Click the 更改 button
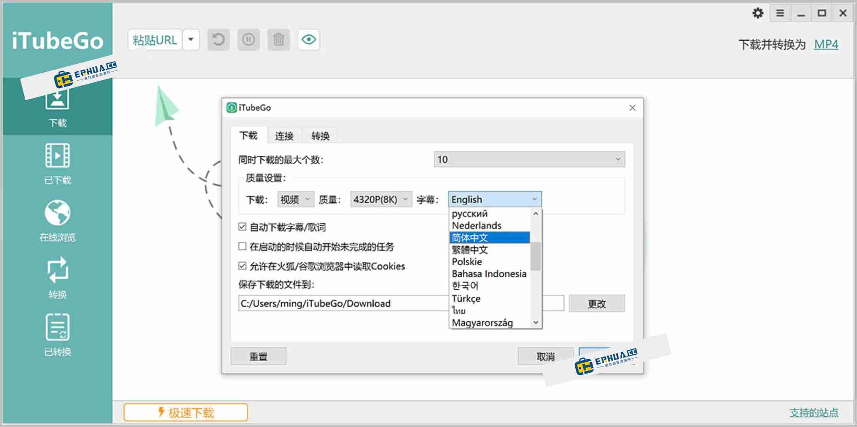Image resolution: width=857 pixels, height=427 pixels. [597, 304]
